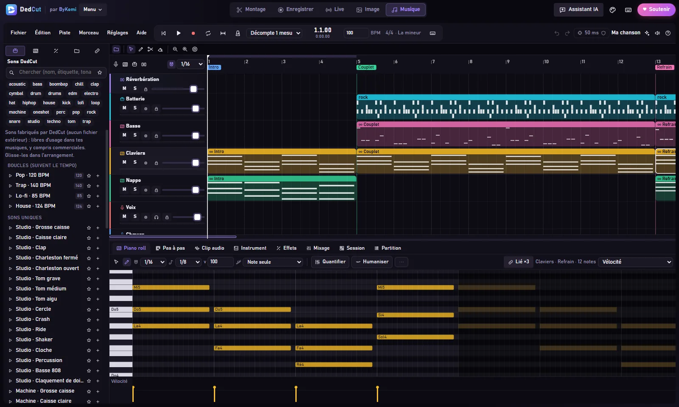Viewport: 679px width, 407px height.
Task: Add the Pop · 120 BPM loop
Action: (x=98, y=176)
